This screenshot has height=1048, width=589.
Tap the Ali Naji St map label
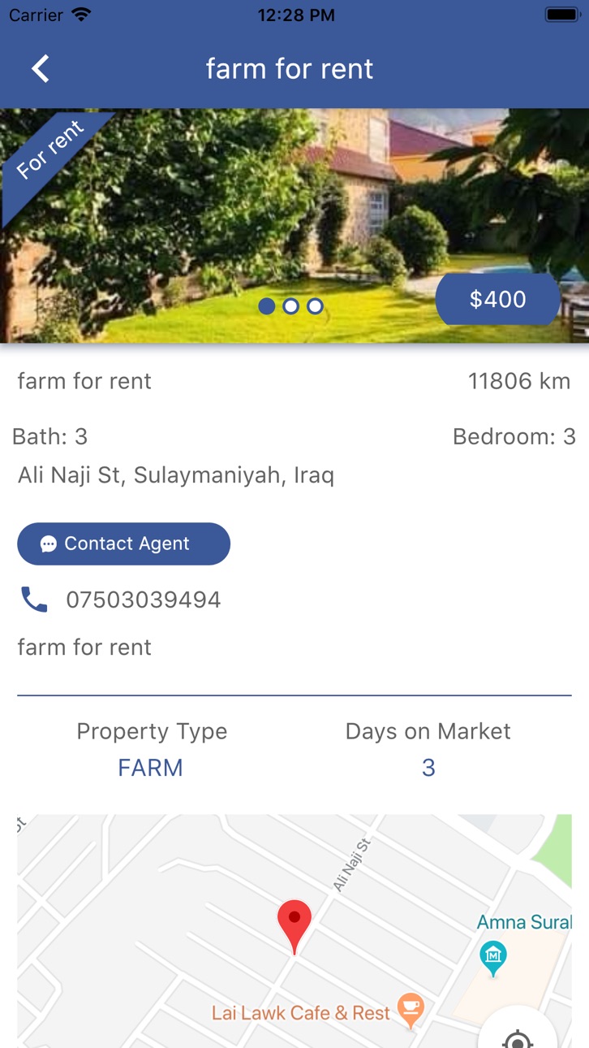[352, 864]
